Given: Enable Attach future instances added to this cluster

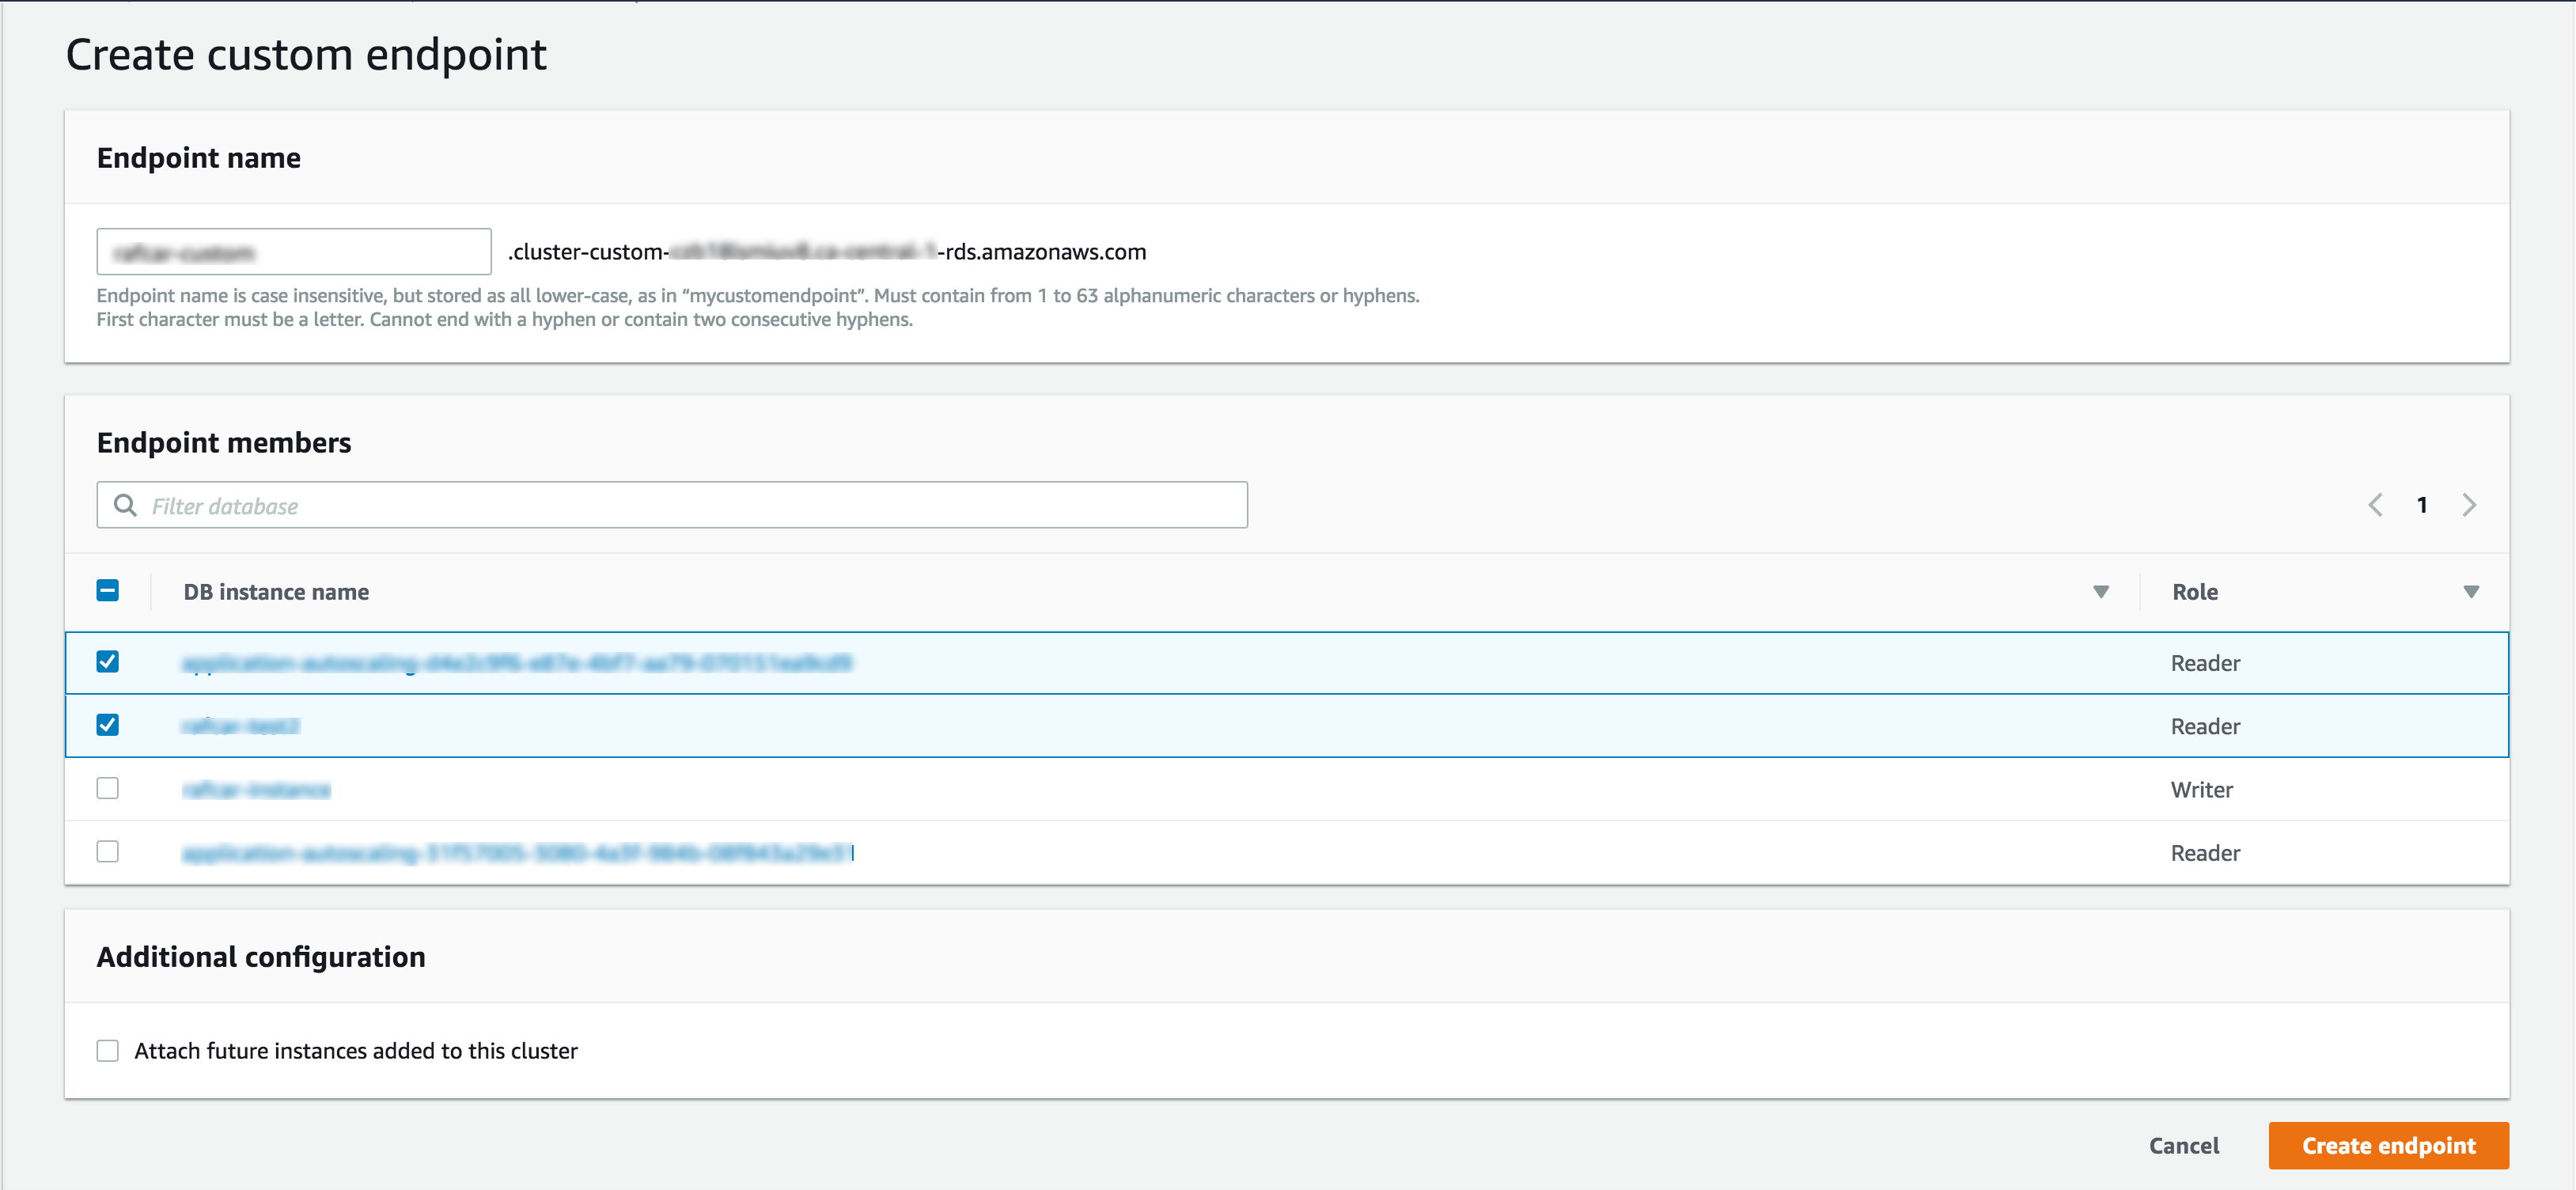Looking at the screenshot, I should pos(107,1050).
